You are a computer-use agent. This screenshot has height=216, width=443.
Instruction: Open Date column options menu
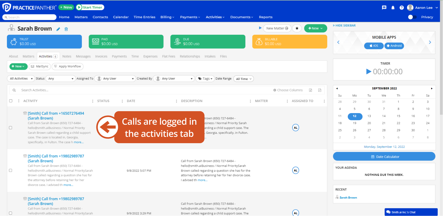pyautogui.click(x=176, y=101)
